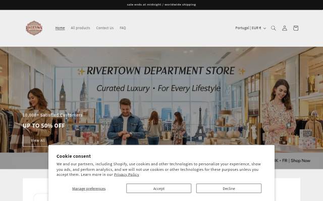Expand the Portugal | EUR € country selector
323x201 pixels.
250,28
